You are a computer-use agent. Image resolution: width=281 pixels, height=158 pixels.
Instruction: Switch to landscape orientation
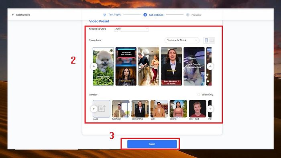click(x=212, y=40)
